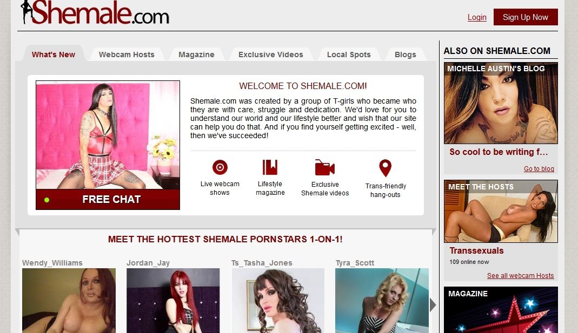Image resolution: width=578 pixels, height=333 pixels.
Task: Click the Wendy_Williams thumbnail image
Action: (x=69, y=301)
